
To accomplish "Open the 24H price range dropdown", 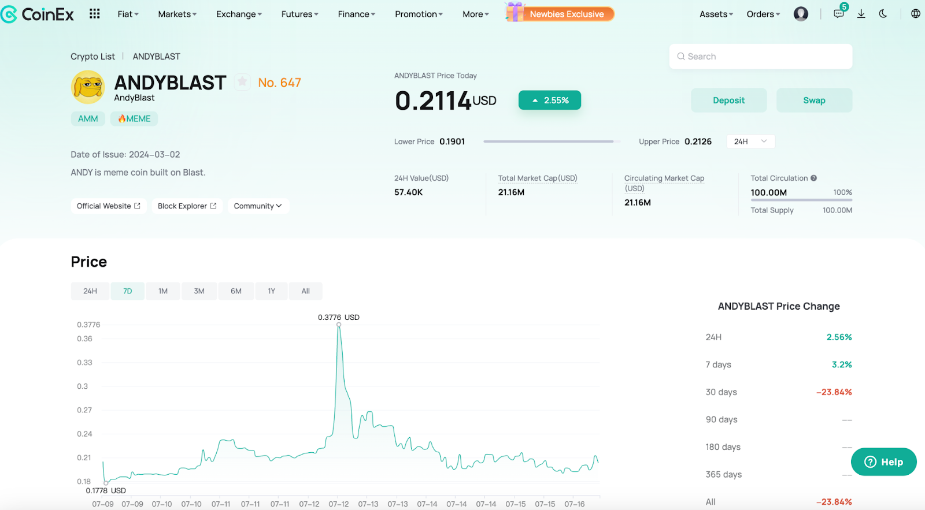I will (750, 142).
